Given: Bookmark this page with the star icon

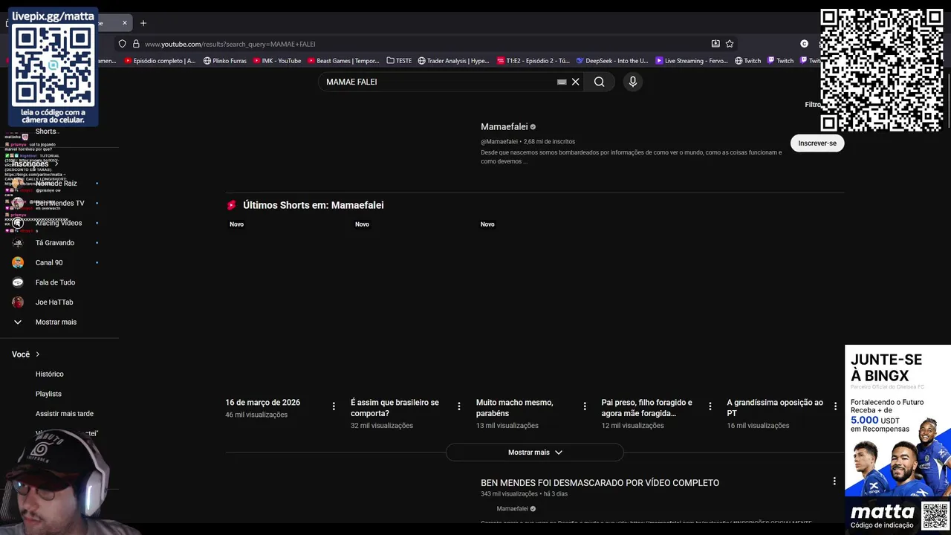Looking at the screenshot, I should [x=730, y=44].
